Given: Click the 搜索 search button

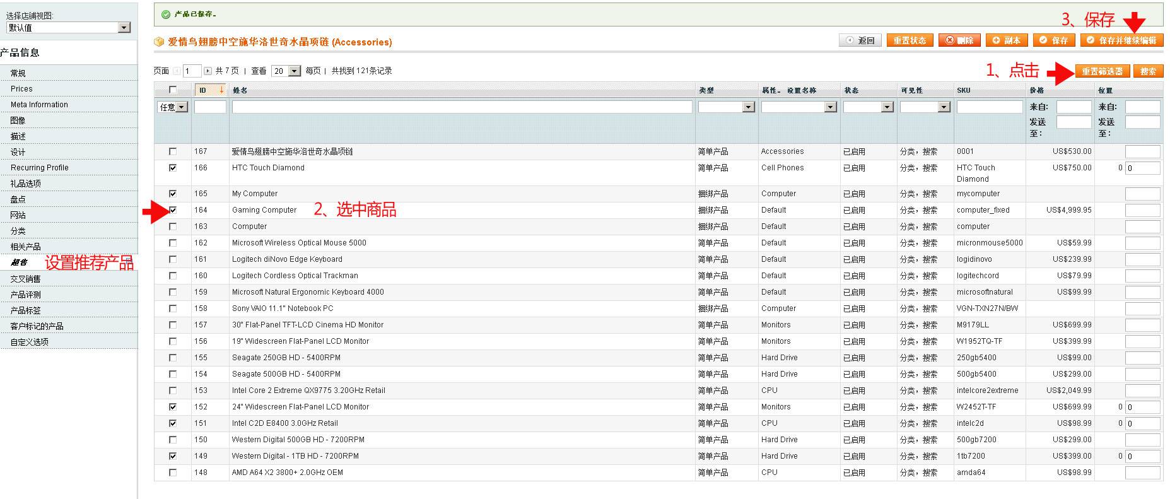Looking at the screenshot, I should point(1148,71).
